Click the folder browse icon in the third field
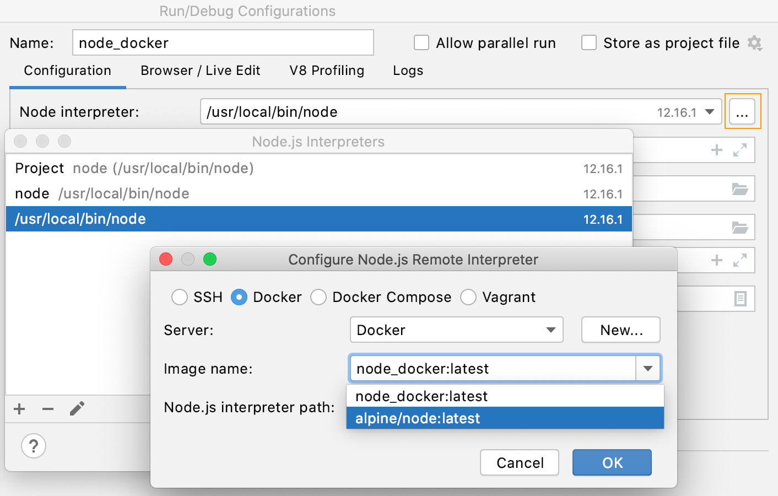The height and width of the screenshot is (496, 778). (x=740, y=228)
